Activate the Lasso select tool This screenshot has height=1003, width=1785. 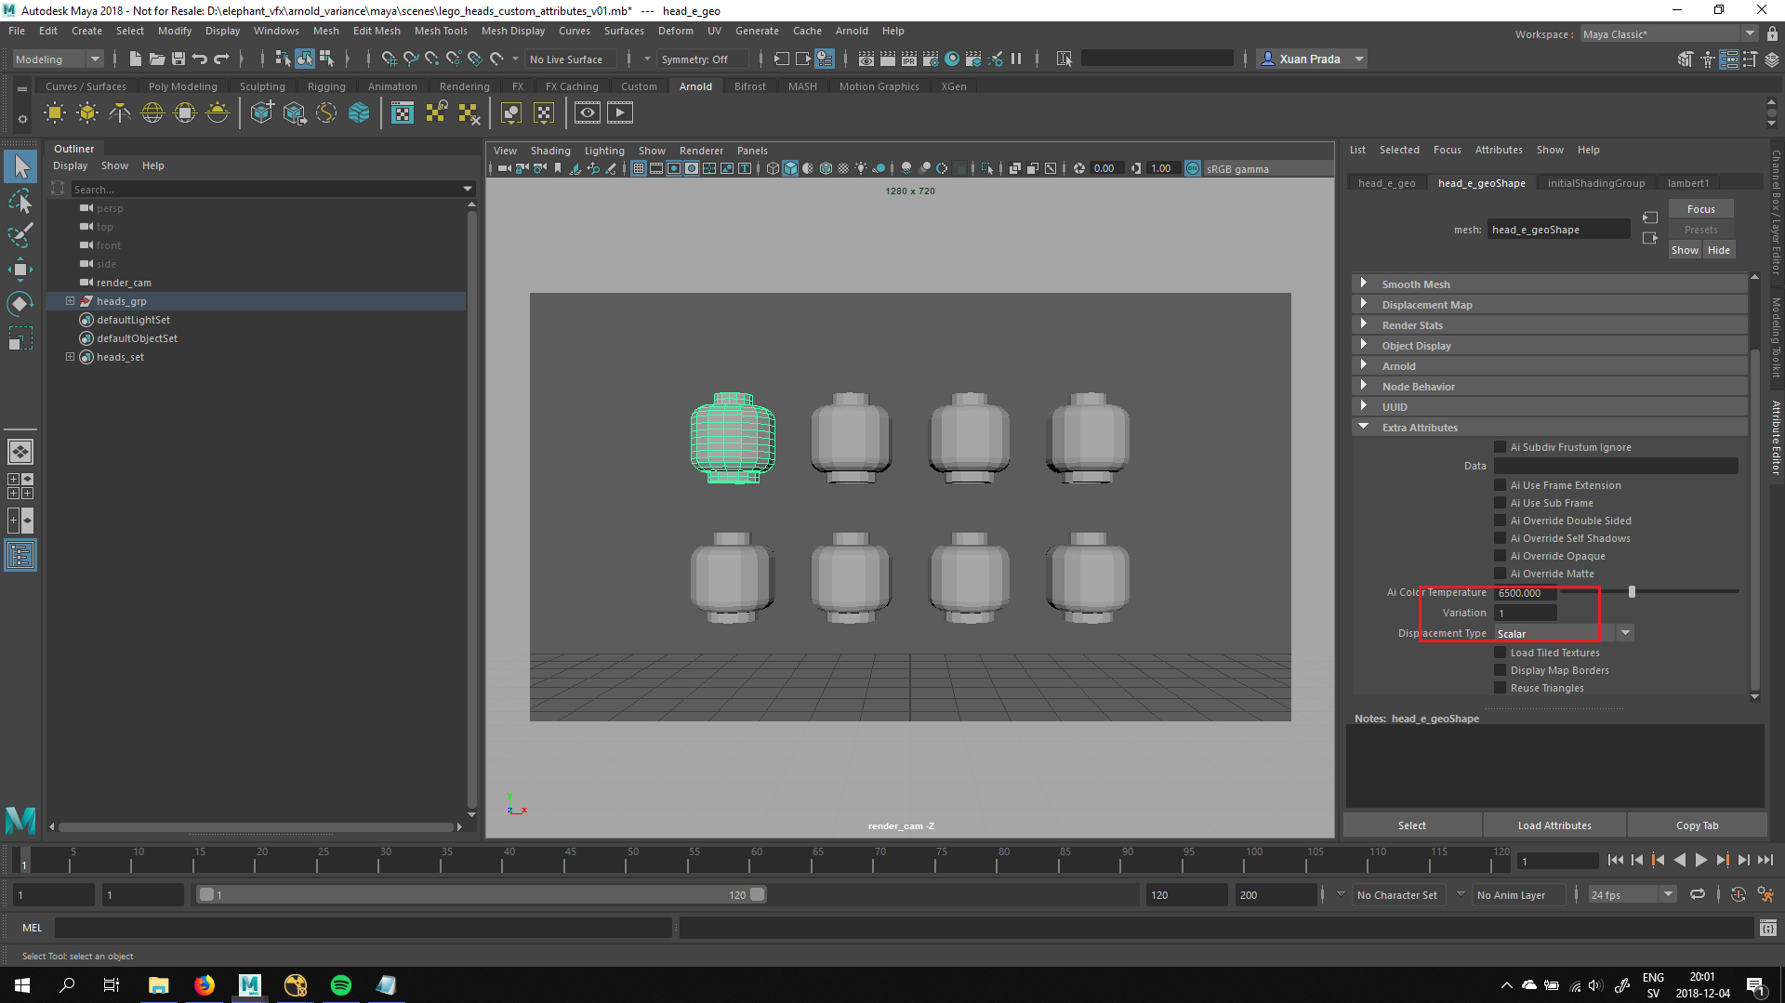click(x=20, y=202)
